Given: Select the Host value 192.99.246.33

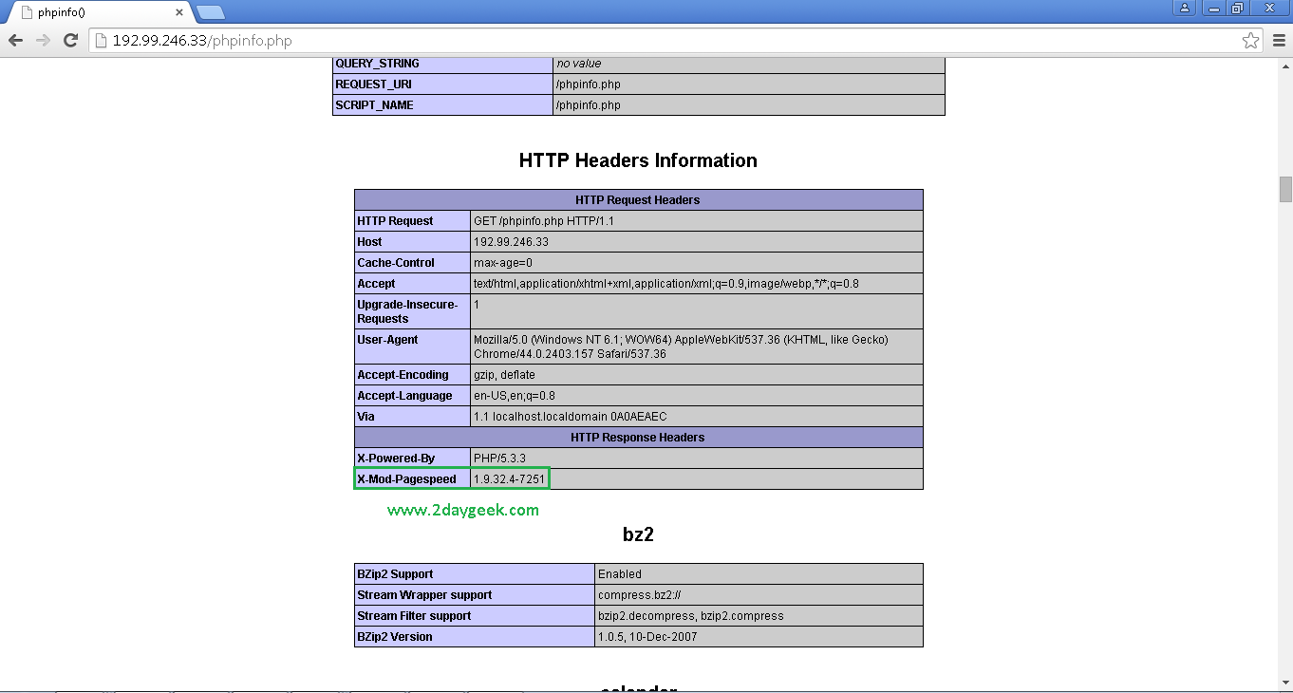Looking at the screenshot, I should [x=511, y=242].
